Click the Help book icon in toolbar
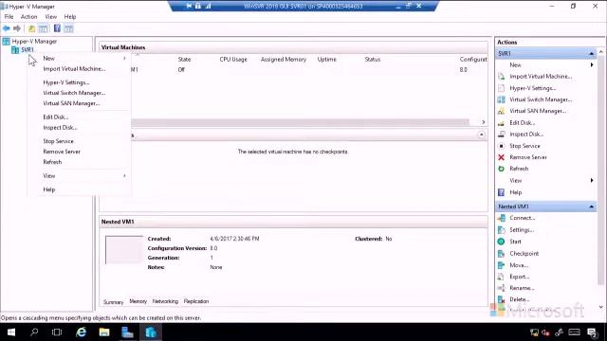 [x=57, y=28]
